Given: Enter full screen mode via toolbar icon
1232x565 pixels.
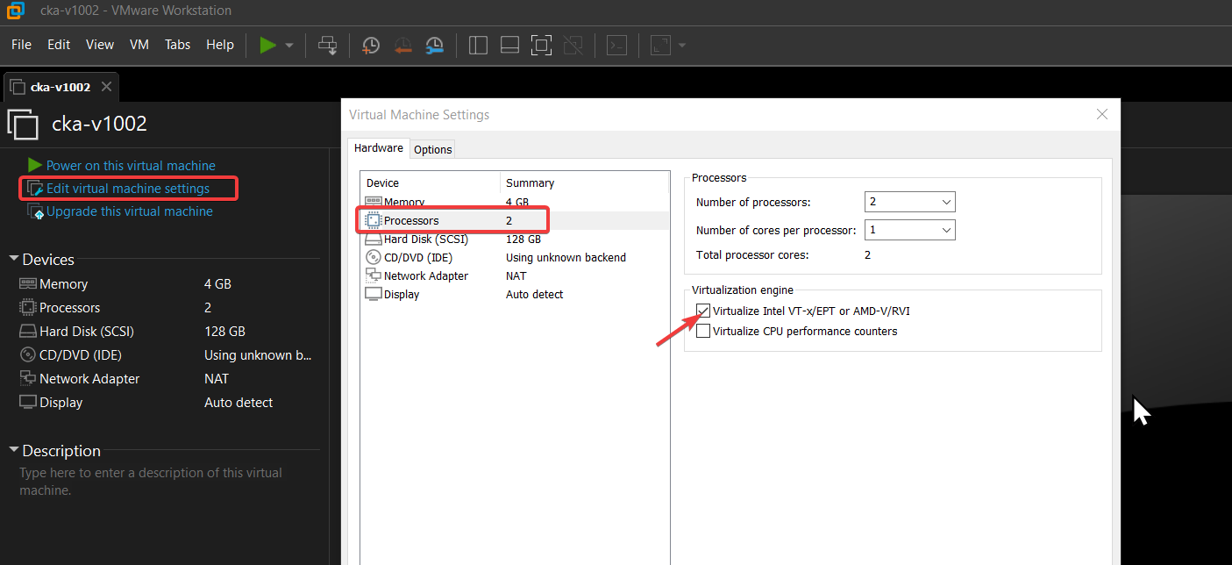Looking at the screenshot, I should click(541, 45).
